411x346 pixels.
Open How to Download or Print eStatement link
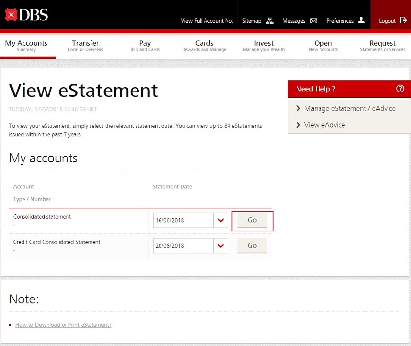click(63, 325)
